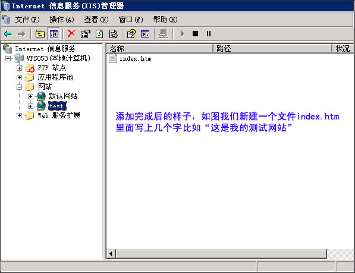Select the highlighted test tree label
This screenshot has width=355, height=273.
pos(57,106)
